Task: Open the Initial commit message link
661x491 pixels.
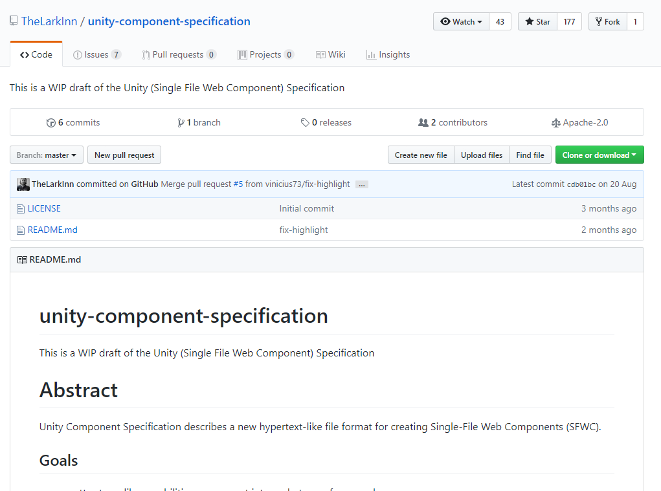Action: point(306,208)
